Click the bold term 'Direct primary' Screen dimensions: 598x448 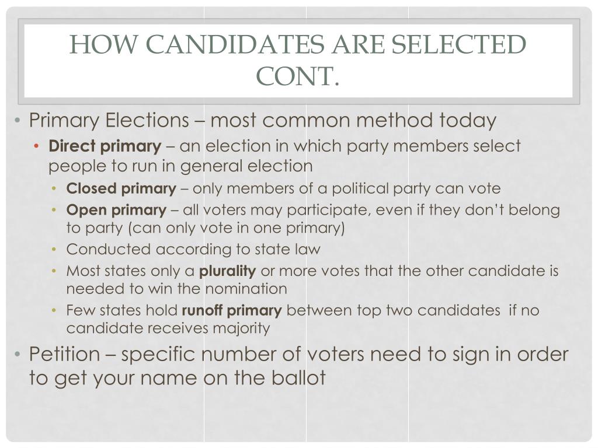click(105, 146)
